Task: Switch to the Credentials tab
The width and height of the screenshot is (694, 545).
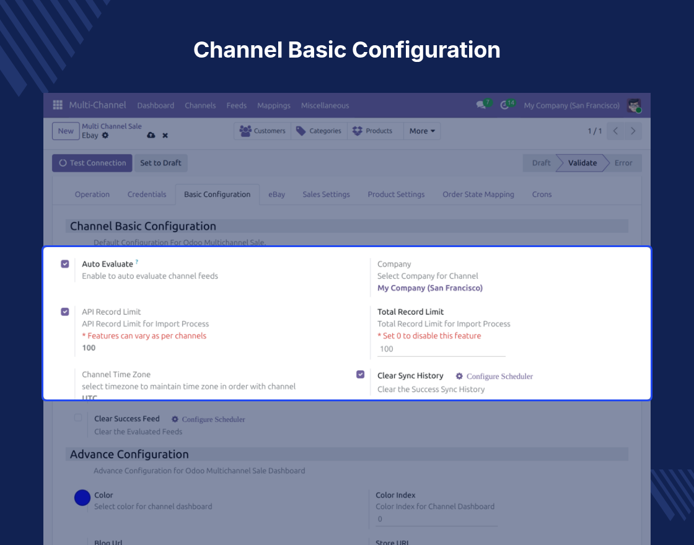Action: click(x=147, y=194)
